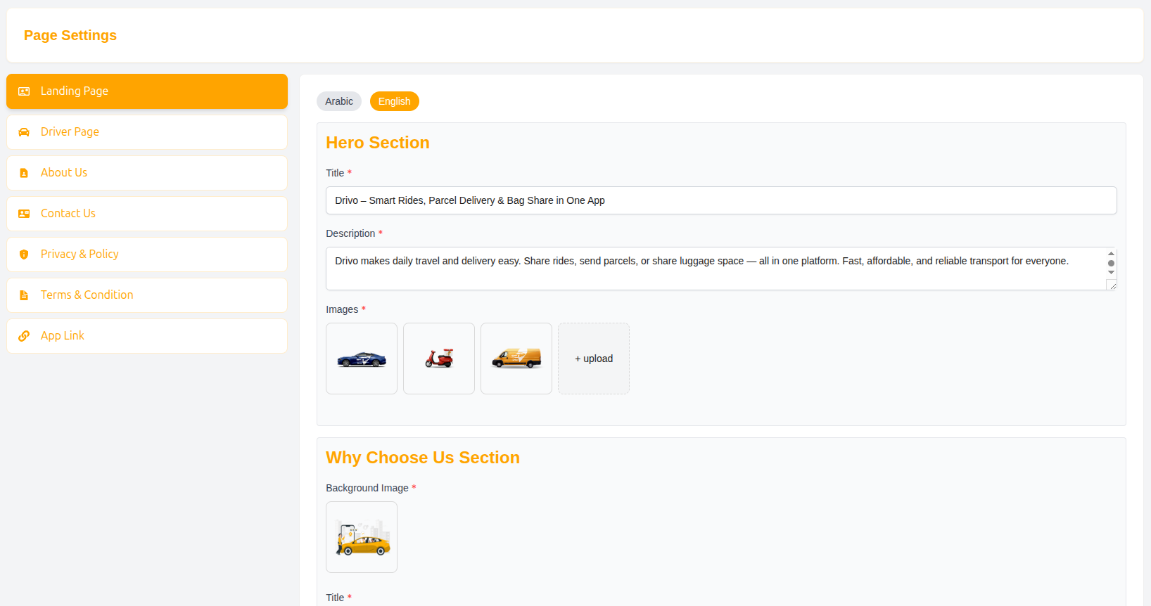Click the Landing Page sidebar icon
Image resolution: width=1151 pixels, height=606 pixels.
tap(24, 91)
